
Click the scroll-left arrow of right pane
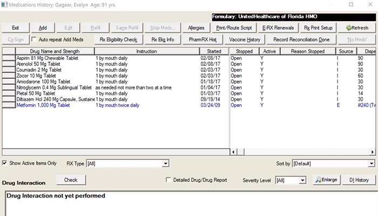(x=233, y=152)
